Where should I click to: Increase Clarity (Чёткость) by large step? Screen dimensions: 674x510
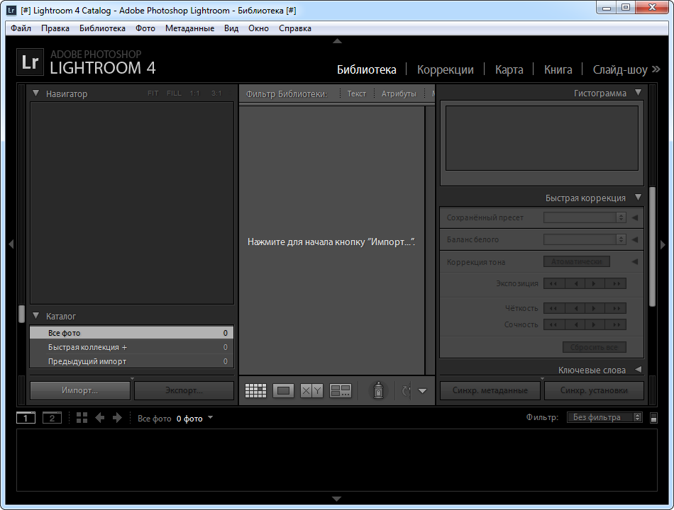pyautogui.click(x=616, y=308)
